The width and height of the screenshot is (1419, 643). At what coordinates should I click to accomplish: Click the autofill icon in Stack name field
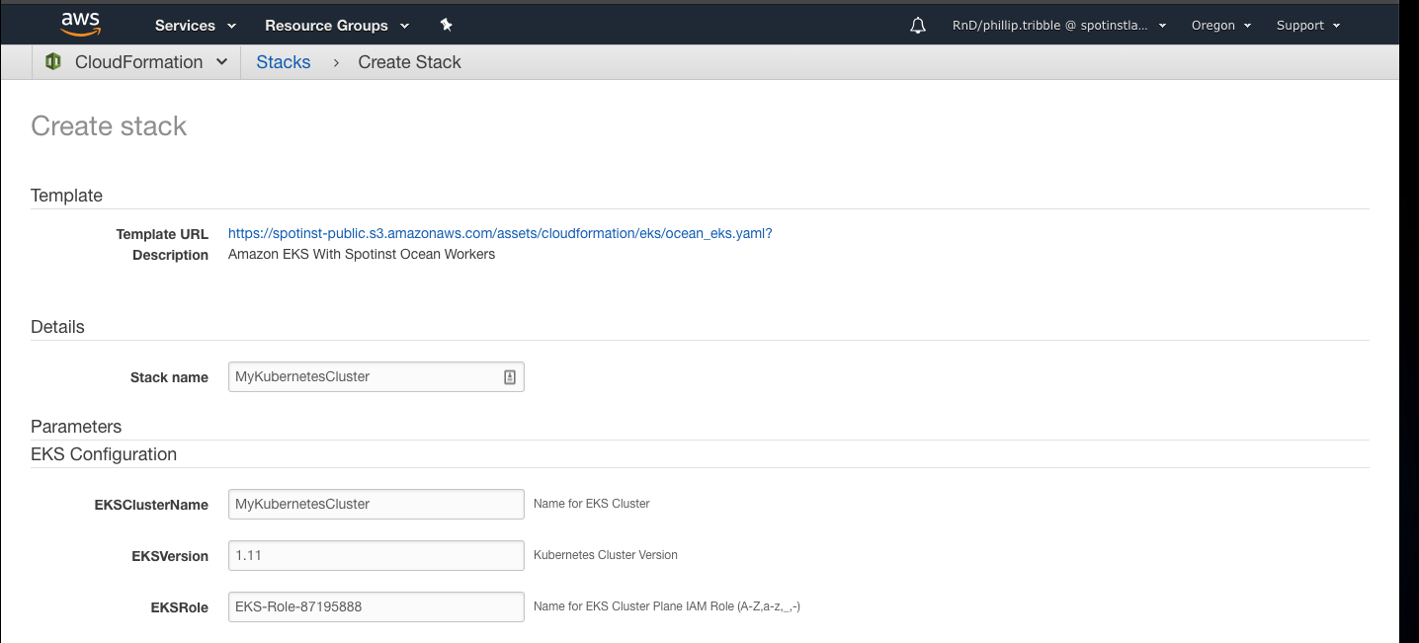coord(510,377)
